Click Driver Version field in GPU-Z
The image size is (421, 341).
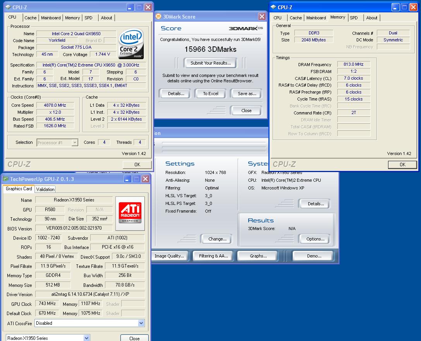click(90, 294)
